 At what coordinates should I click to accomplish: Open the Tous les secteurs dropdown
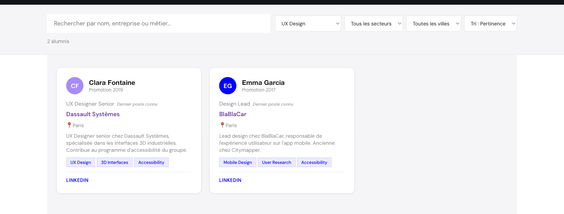coord(374,23)
